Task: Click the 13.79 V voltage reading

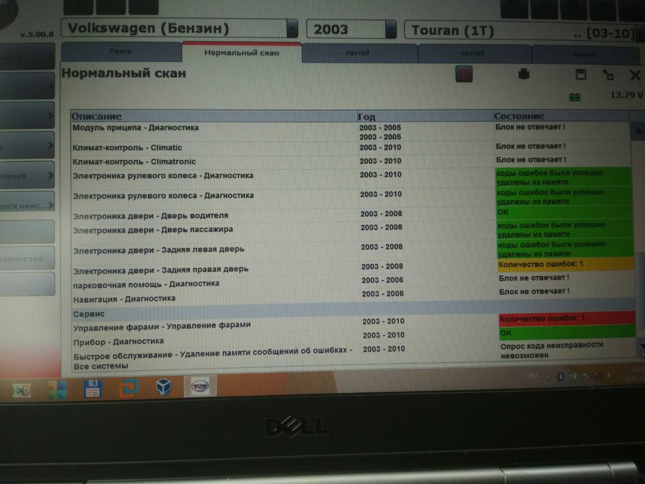Action: (x=626, y=95)
